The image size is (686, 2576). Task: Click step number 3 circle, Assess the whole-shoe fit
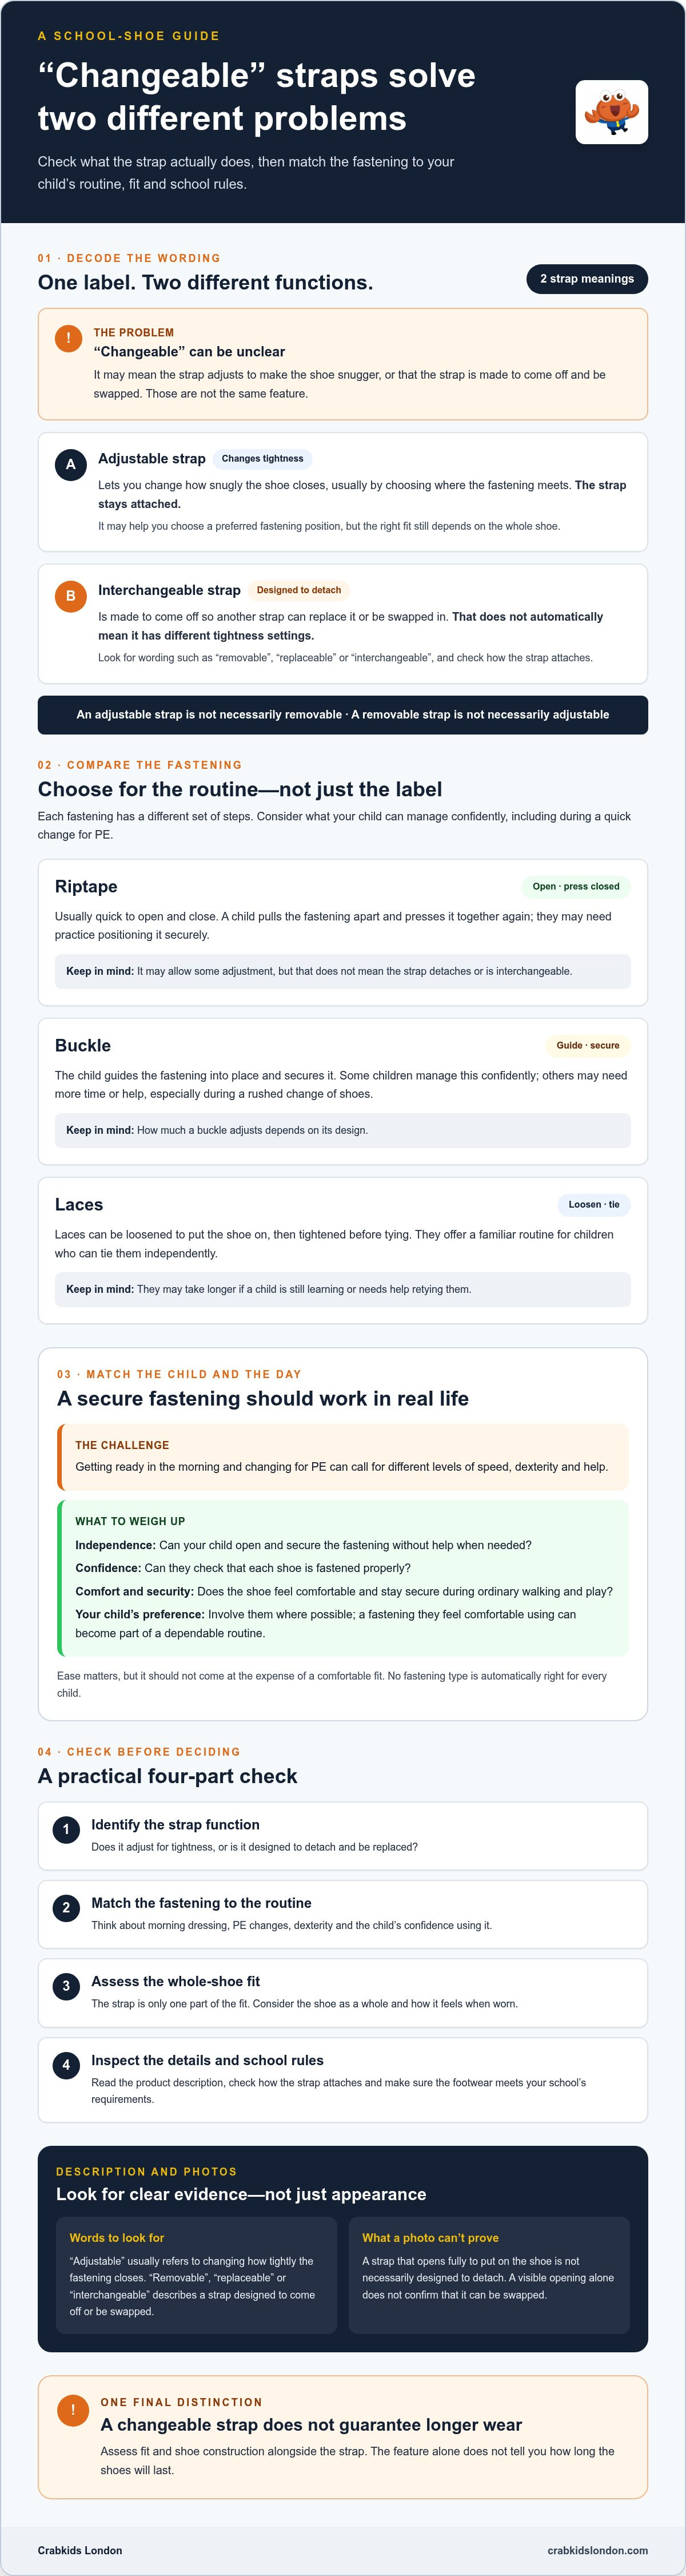point(66,1985)
